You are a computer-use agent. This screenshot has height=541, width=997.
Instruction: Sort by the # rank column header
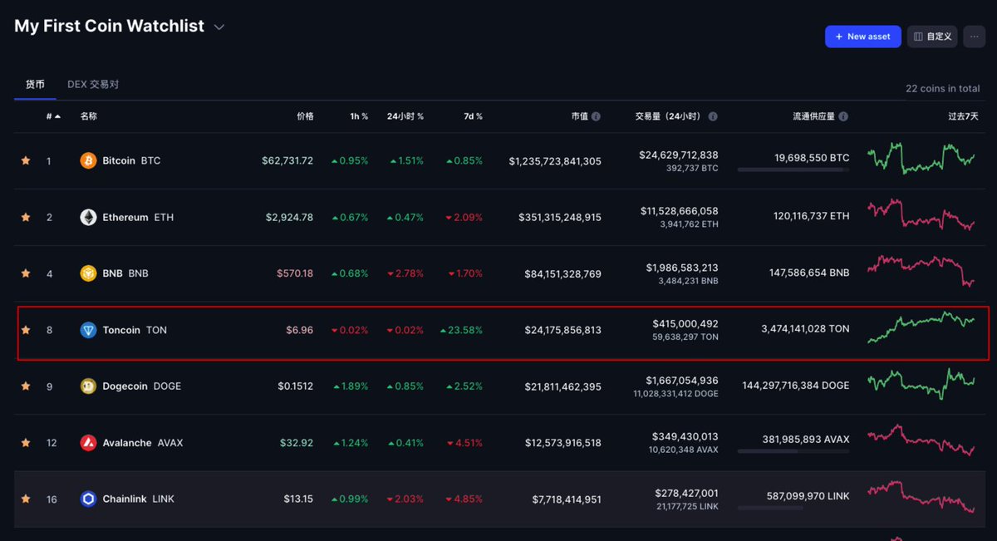coord(53,116)
